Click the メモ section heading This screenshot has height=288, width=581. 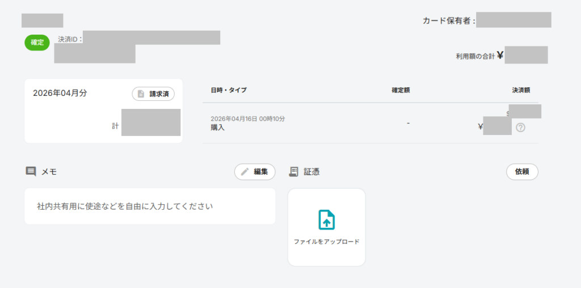(49, 172)
